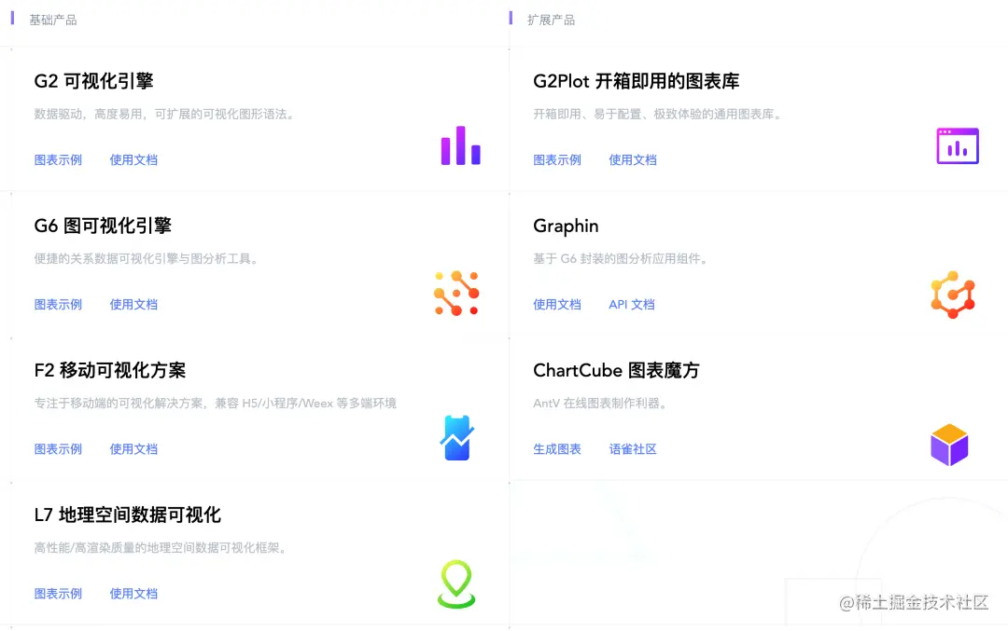Open 图表示例 link under G2 可视化引擎
The image size is (1008, 631).
58,159
